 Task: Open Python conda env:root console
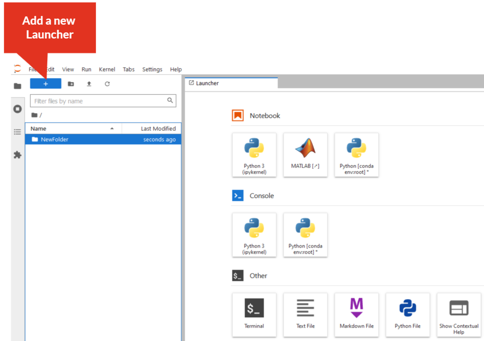pos(305,235)
